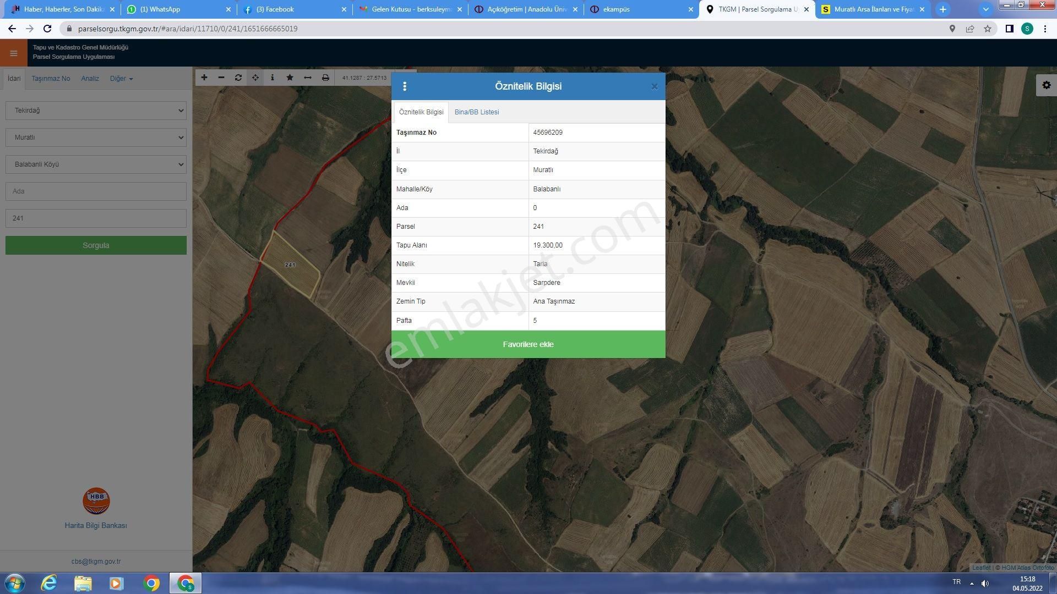Open Windows Start menu
Screen dimensions: 1057x594
point(15,583)
